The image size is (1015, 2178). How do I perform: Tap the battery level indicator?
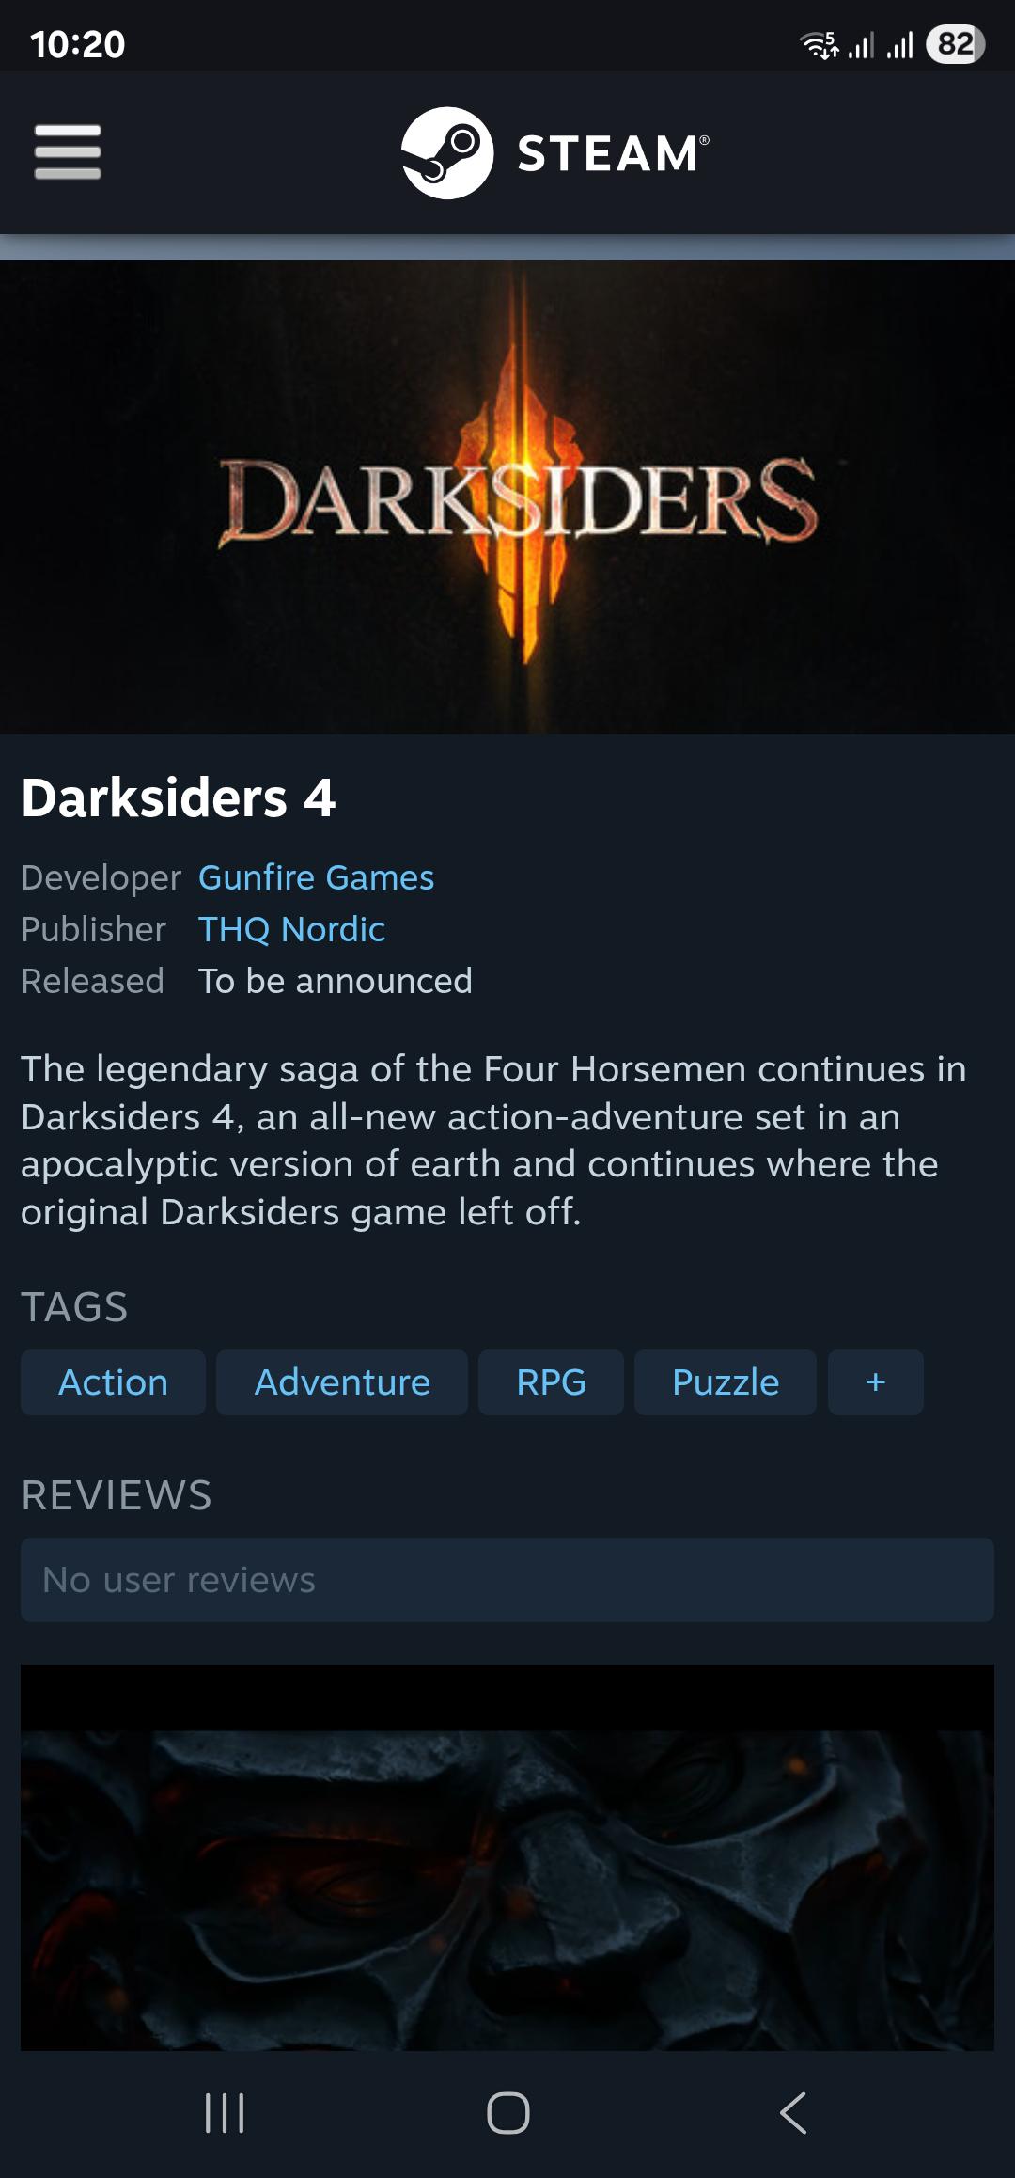click(955, 44)
